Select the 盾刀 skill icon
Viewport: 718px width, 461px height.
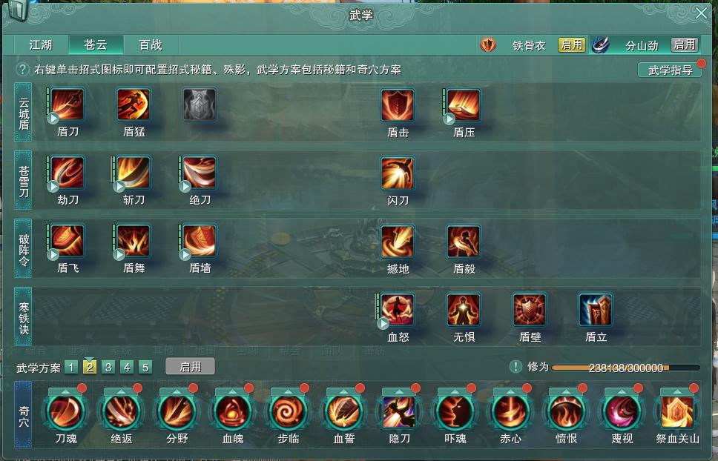[67, 105]
